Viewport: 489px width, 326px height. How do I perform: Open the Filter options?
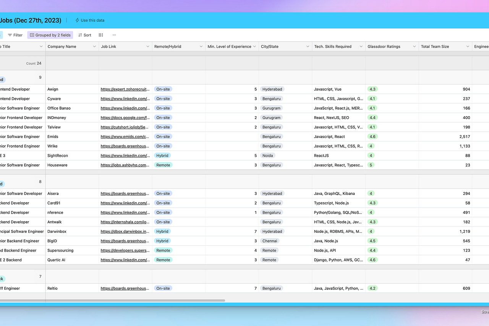point(15,35)
